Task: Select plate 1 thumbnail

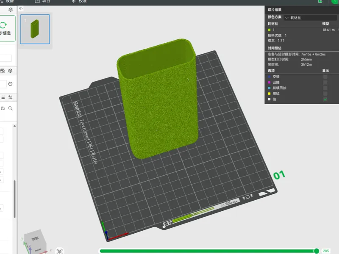Action: [x=35, y=29]
